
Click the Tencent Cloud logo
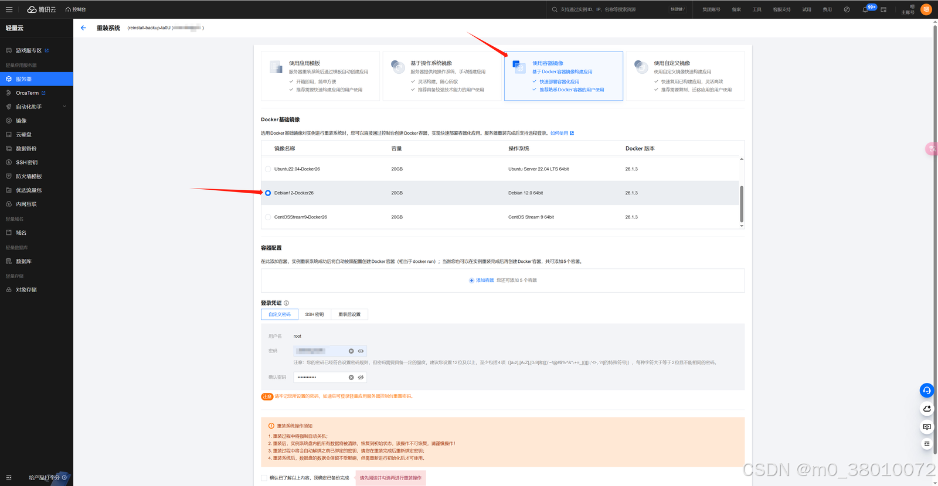41,9
